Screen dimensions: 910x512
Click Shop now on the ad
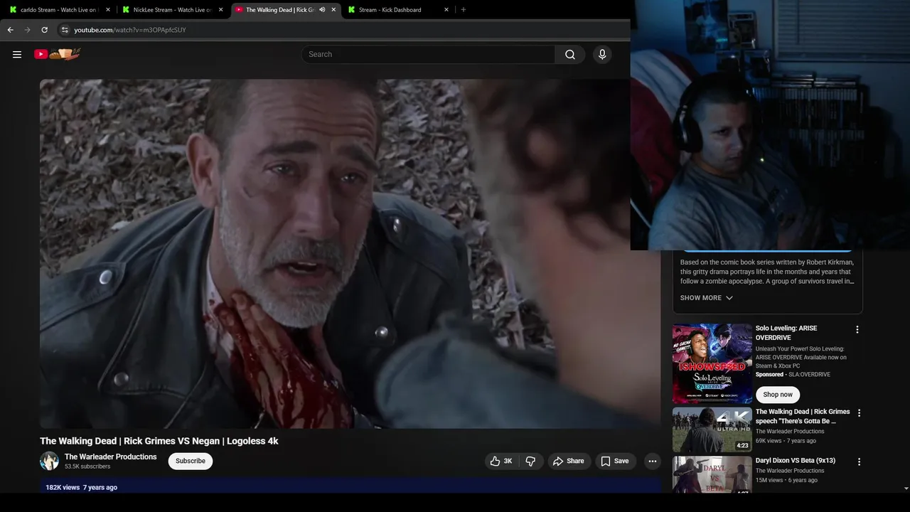(778, 395)
